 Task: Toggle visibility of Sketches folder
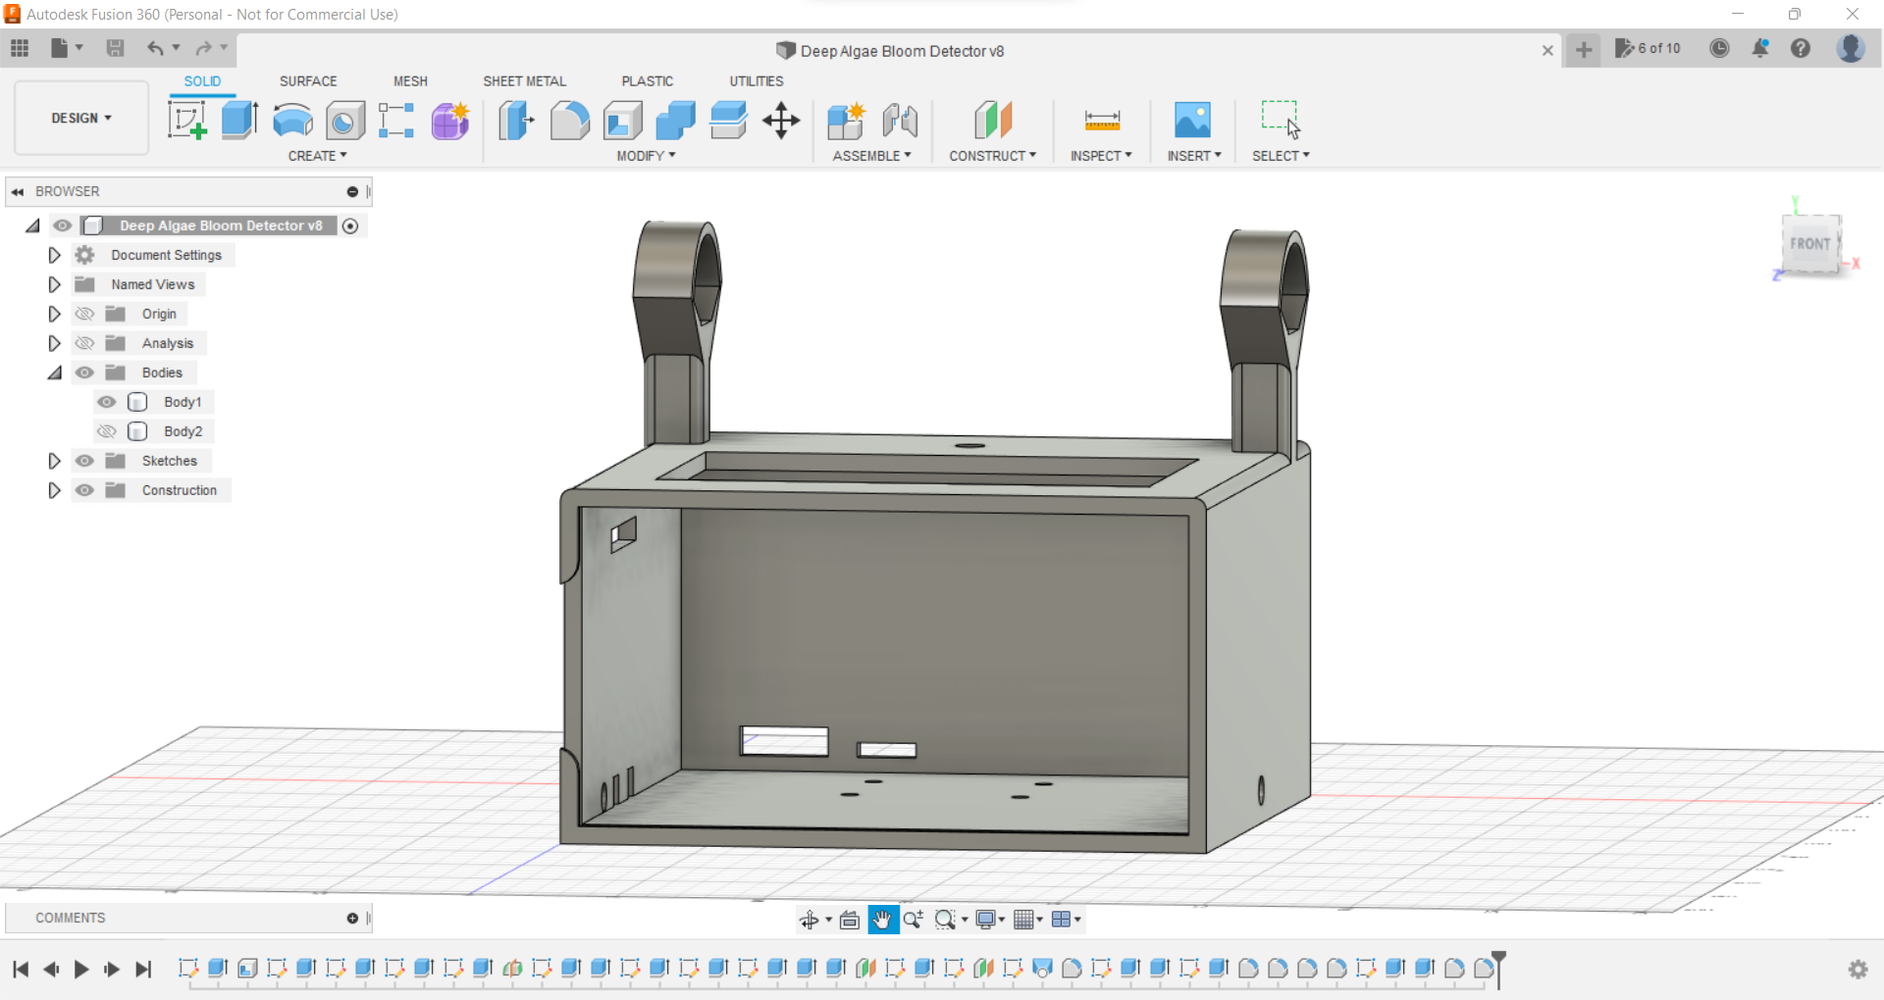click(85, 461)
